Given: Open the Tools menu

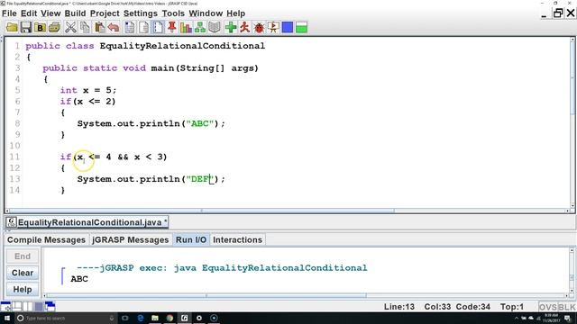Looking at the screenshot, I should tap(173, 13).
